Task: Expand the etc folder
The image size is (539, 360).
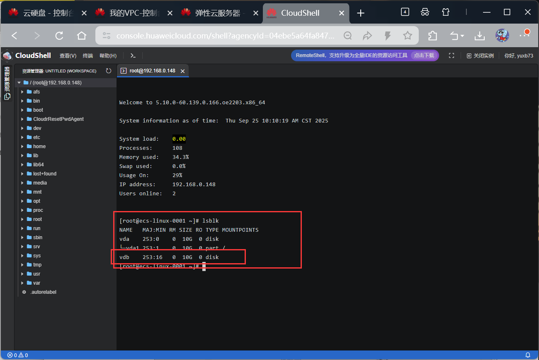Action: pyautogui.click(x=22, y=137)
